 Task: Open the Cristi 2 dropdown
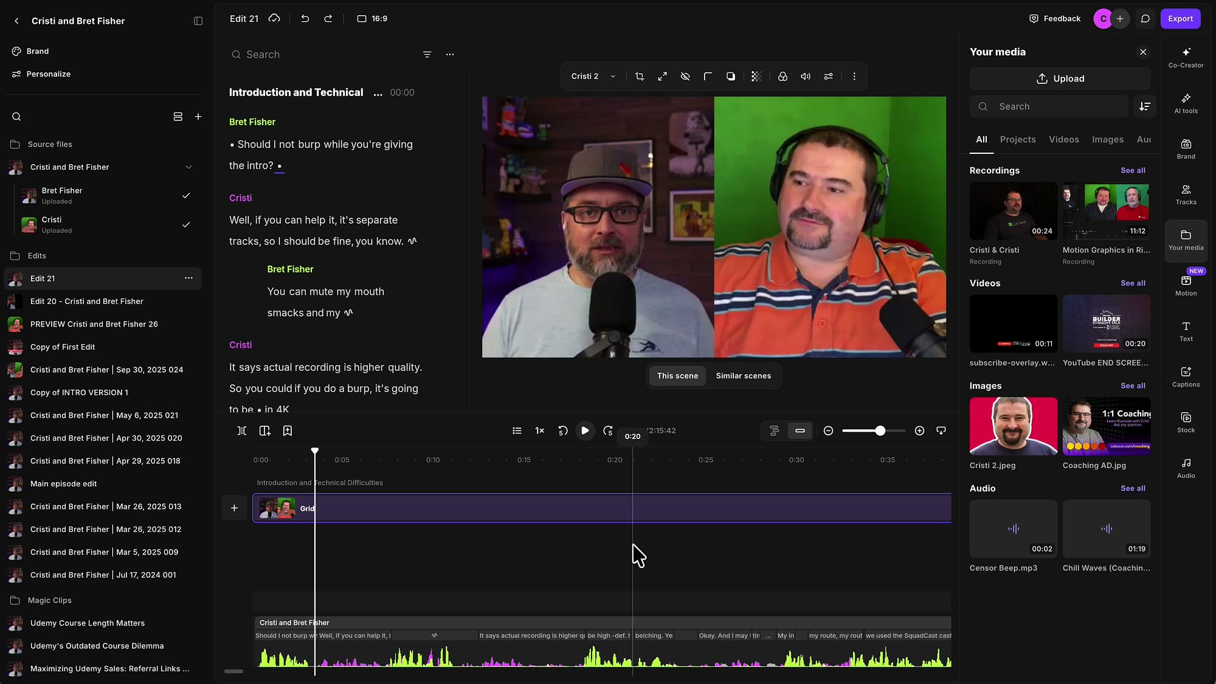click(x=593, y=77)
